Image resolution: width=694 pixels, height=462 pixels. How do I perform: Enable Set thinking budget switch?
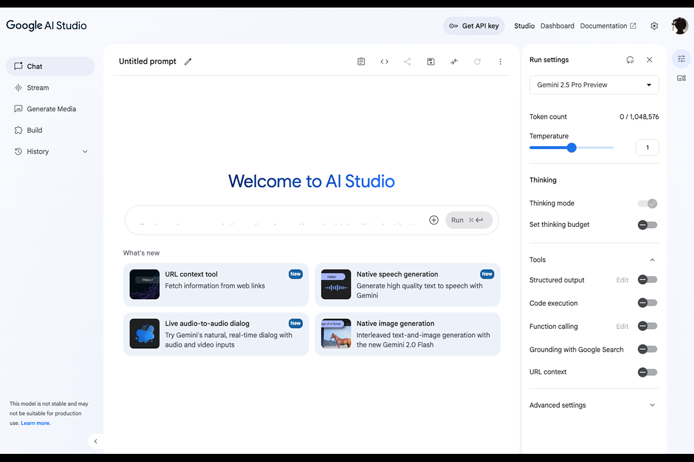pyautogui.click(x=648, y=225)
